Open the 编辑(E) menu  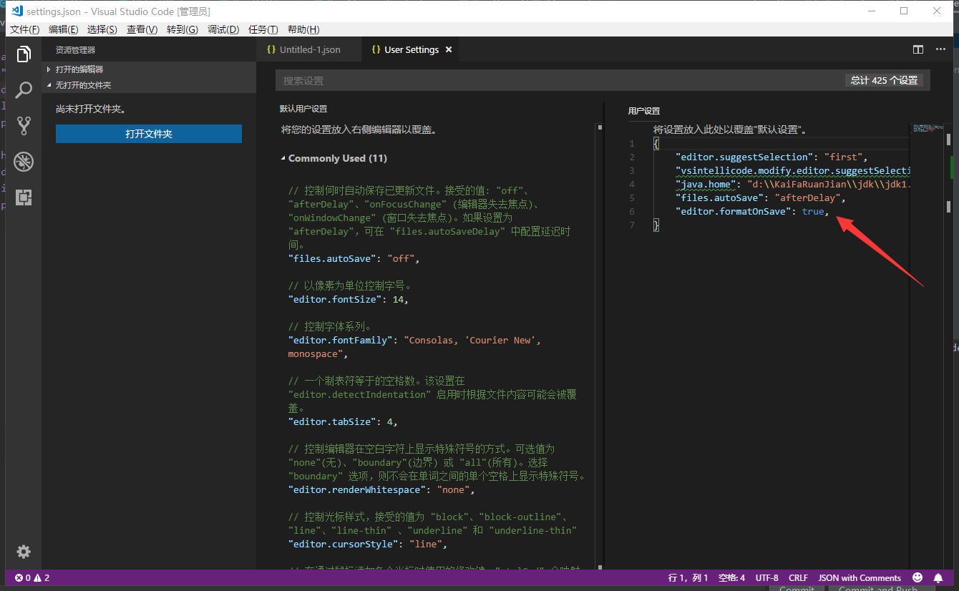64,29
